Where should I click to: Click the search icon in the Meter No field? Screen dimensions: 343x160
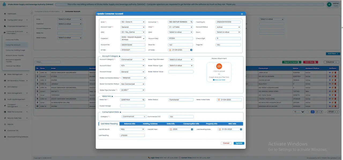click(143, 100)
